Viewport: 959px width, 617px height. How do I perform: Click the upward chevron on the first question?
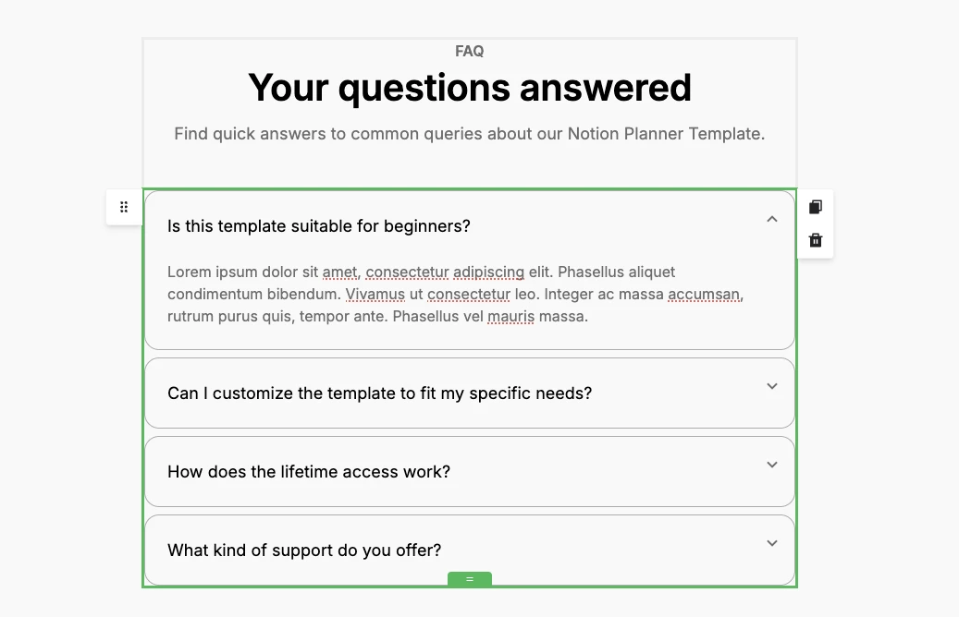[771, 219]
